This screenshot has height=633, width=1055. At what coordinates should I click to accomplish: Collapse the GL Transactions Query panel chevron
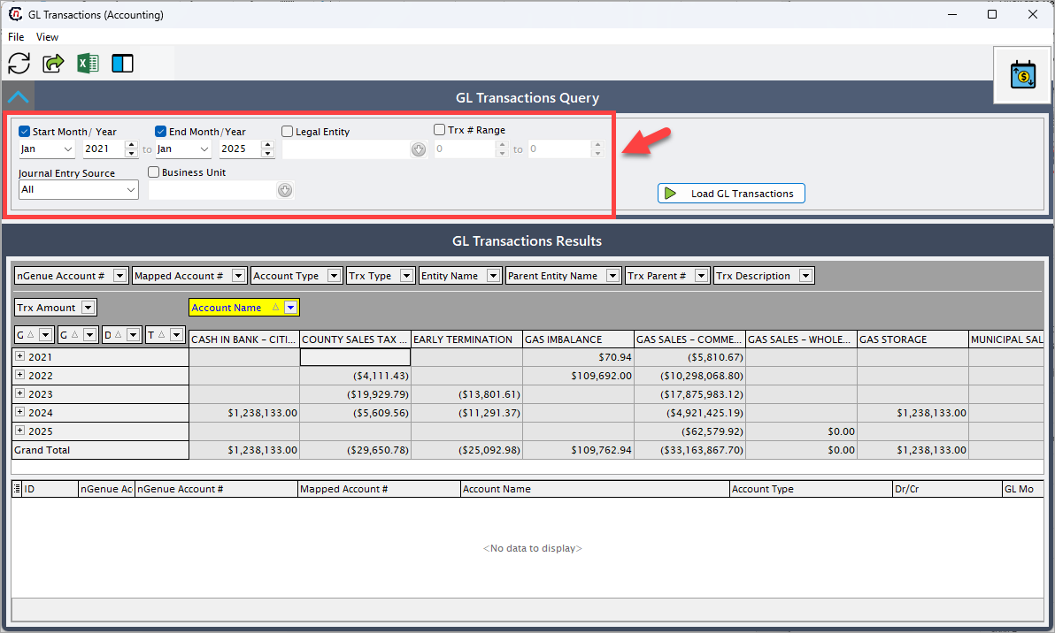pyautogui.click(x=19, y=97)
